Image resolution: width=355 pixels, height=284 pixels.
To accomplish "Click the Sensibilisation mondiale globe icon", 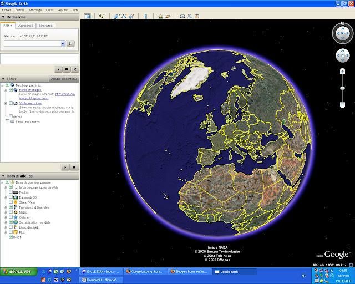I will tap(16, 222).
